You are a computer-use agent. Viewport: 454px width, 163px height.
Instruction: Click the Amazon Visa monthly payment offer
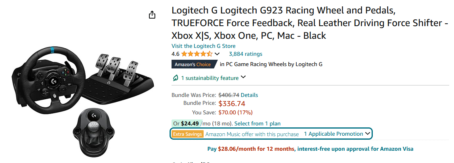pyautogui.click(x=310, y=149)
